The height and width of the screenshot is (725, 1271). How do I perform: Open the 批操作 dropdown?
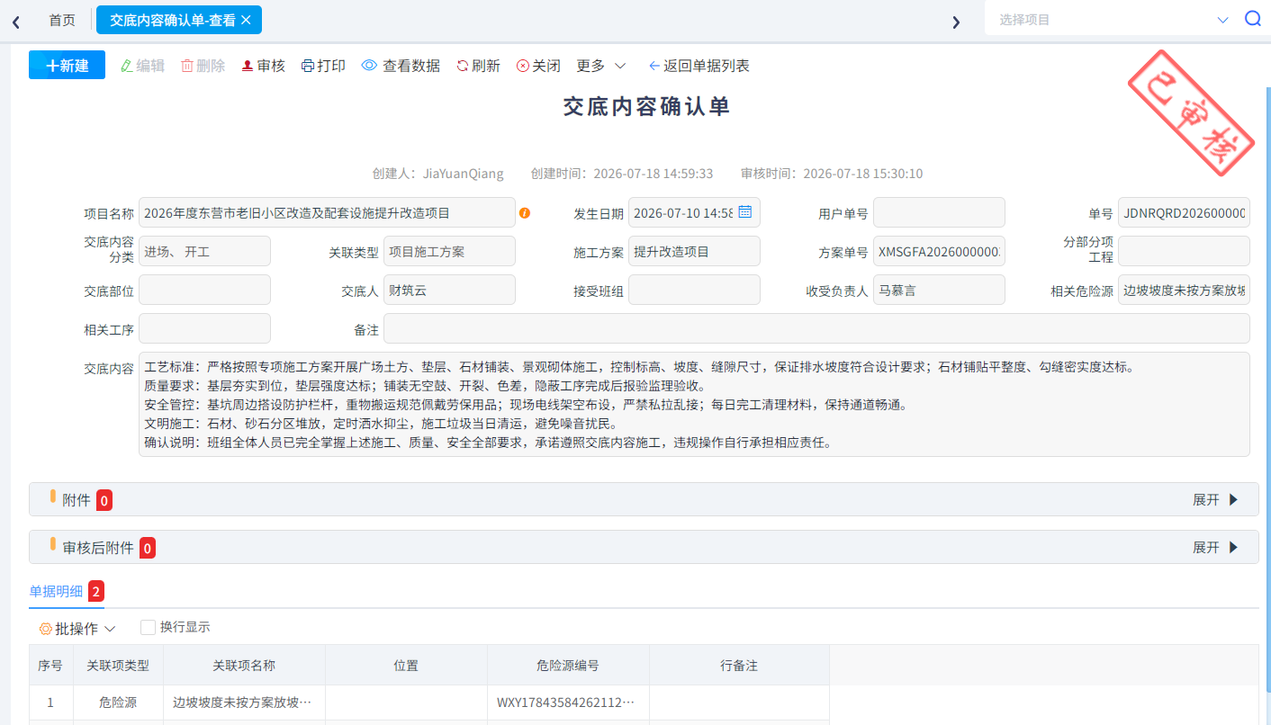(77, 629)
